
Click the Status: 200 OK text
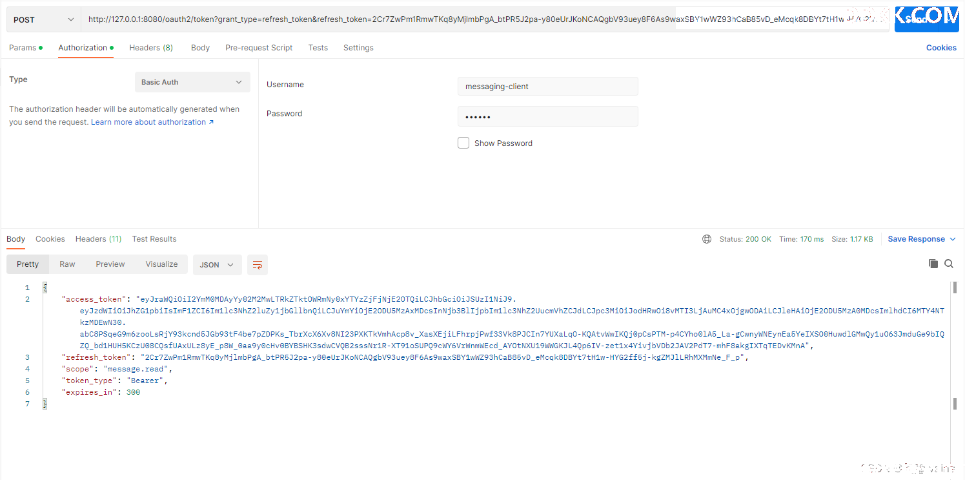(x=746, y=239)
